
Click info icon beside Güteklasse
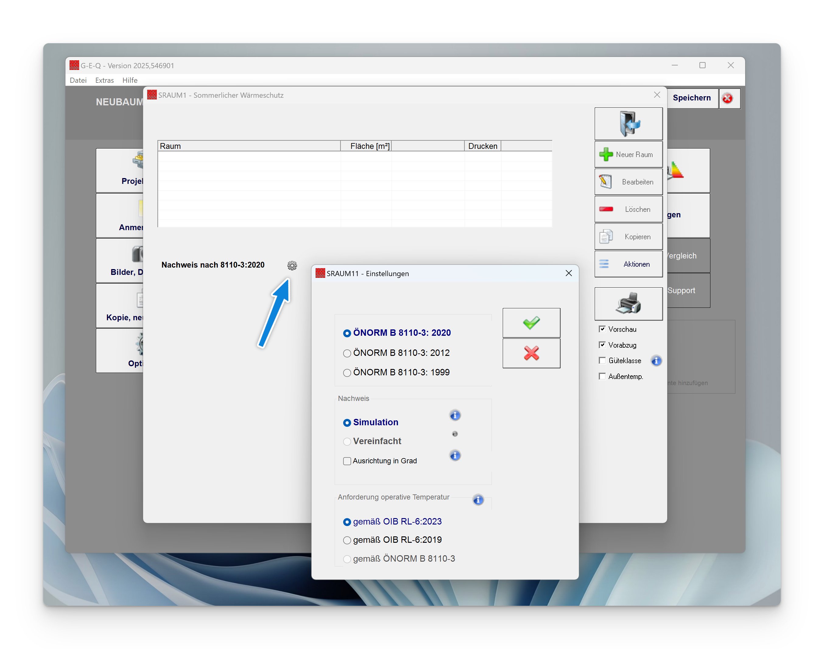pyautogui.click(x=656, y=360)
